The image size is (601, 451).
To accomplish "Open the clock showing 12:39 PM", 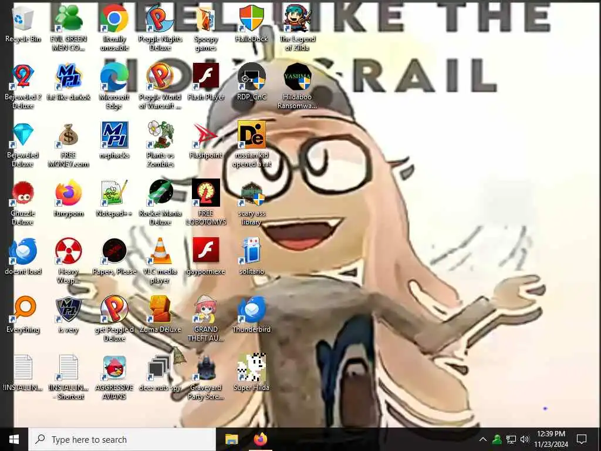I will pos(551,439).
